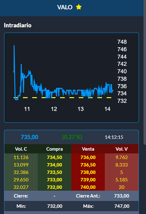The width and height of the screenshot is (146, 214).
Task: Click ask volume 5.185
Action: click(122, 180)
